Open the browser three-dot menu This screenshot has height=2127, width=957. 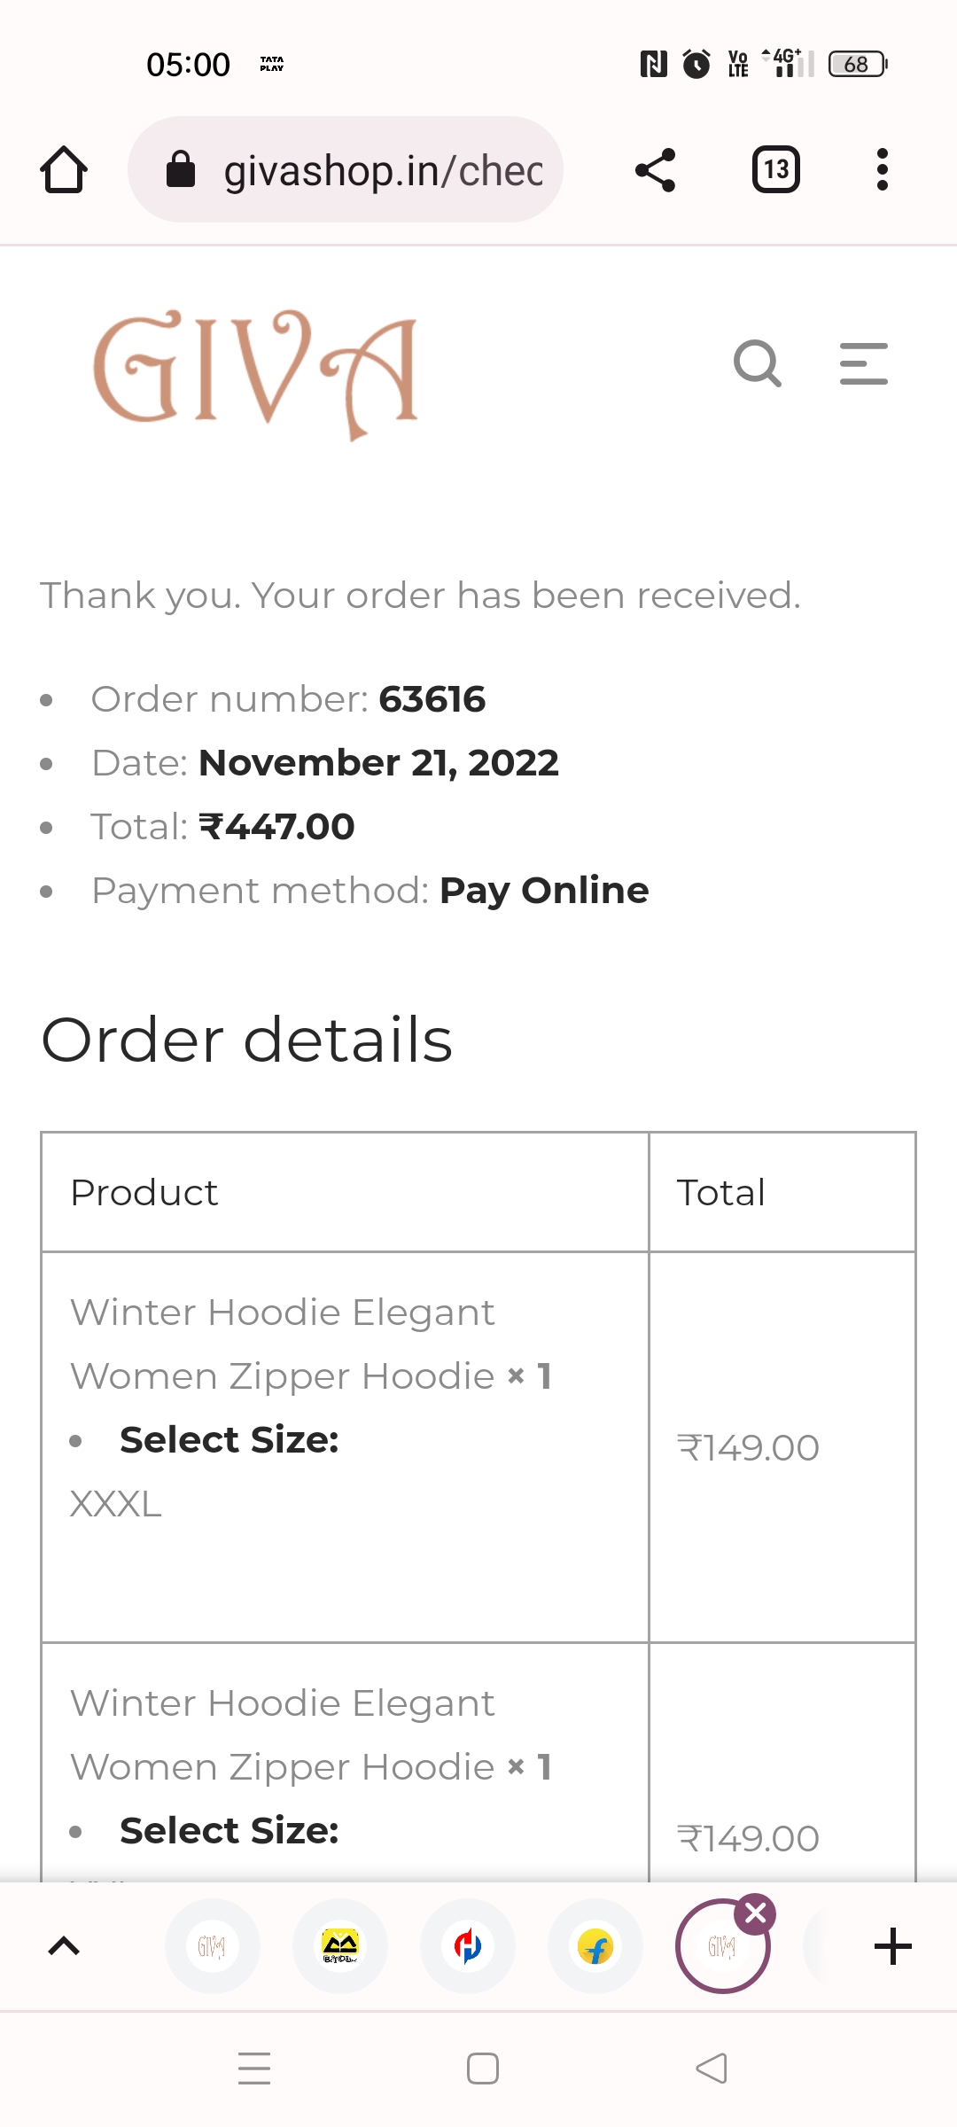[x=882, y=169]
